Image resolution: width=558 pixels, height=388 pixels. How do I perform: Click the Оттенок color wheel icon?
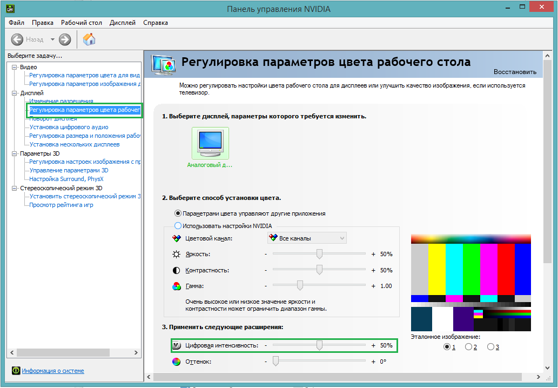177,362
